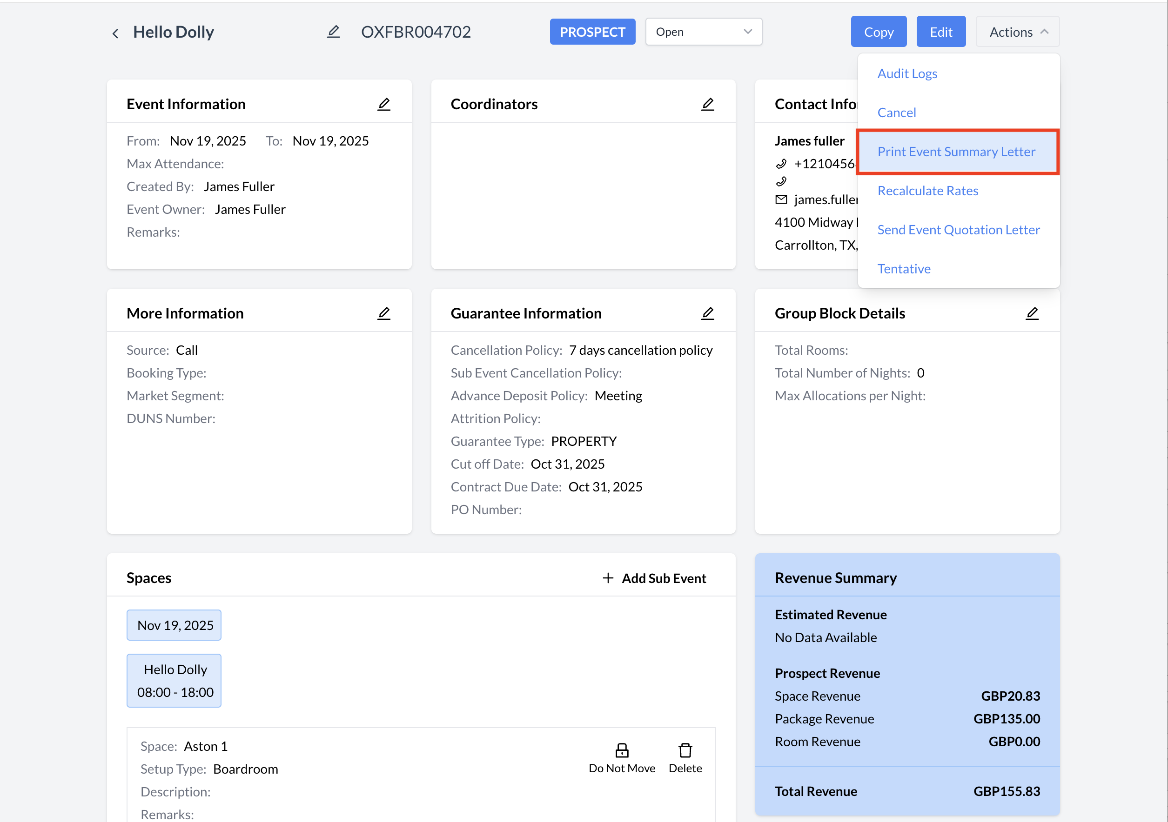
Task: Delete the Aston 1 space
Action: pos(685,750)
